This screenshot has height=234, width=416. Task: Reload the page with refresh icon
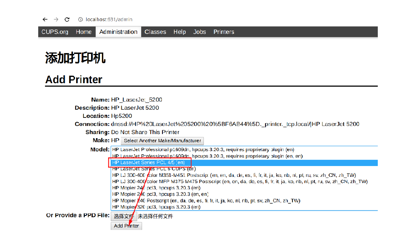pyautogui.click(x=67, y=19)
